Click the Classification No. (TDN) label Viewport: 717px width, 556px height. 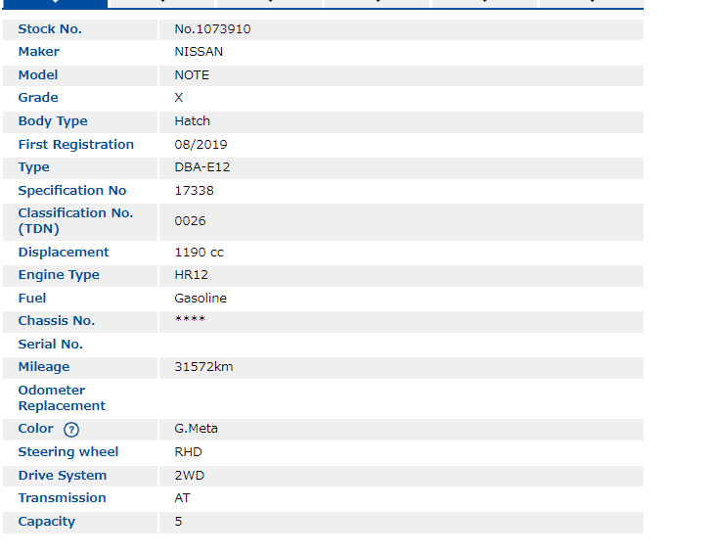click(x=75, y=221)
